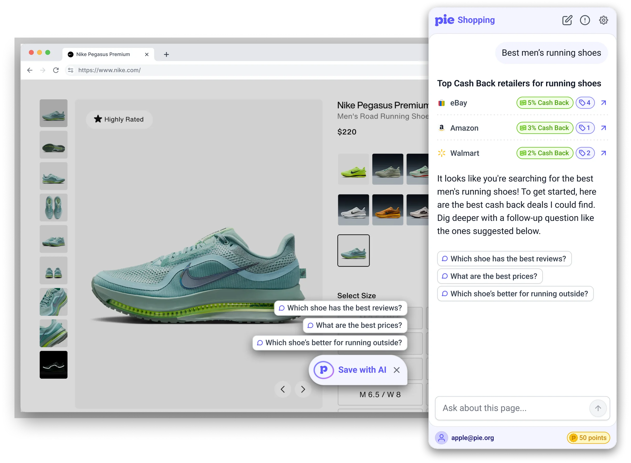This screenshot has width=631, height=463.
Task: Choose the orange shoe colorway
Action: 387,210
